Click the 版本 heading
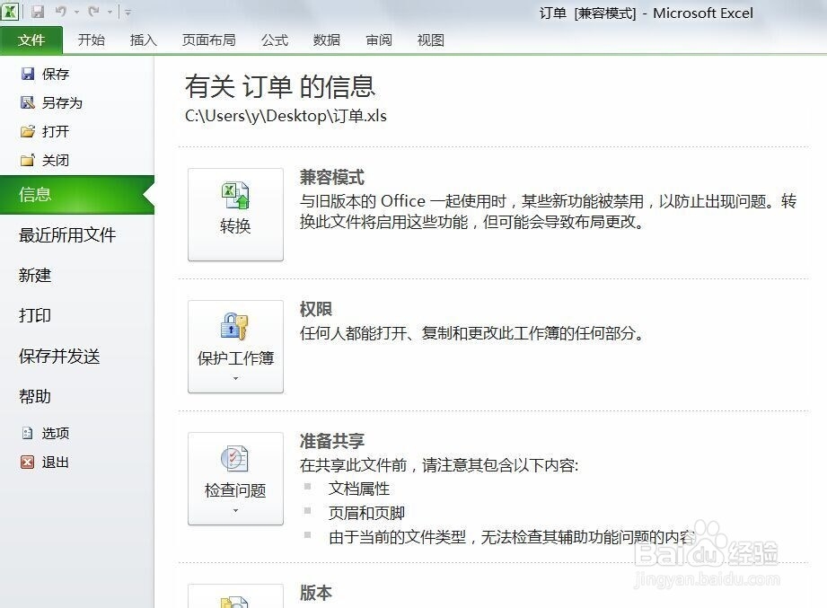827x608 pixels. 316,593
